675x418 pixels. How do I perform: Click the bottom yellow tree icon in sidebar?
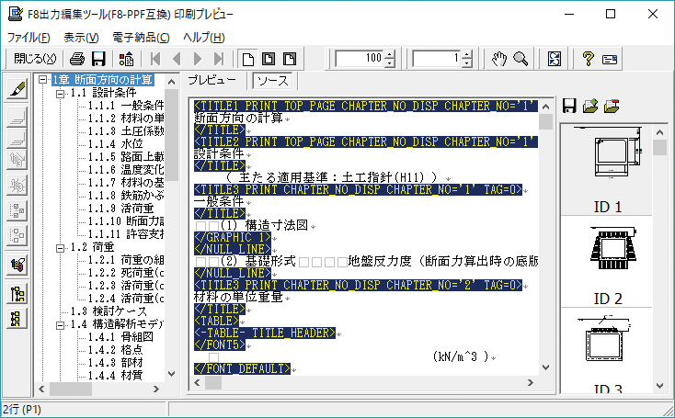click(x=17, y=319)
